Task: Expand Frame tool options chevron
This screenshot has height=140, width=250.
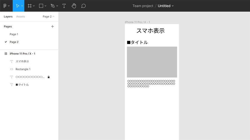Action: tap(34, 6)
